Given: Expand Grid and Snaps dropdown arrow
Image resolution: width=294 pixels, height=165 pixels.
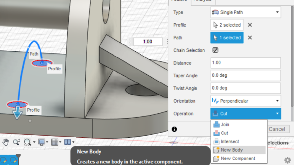Looking at the screenshot, I should [60, 142].
